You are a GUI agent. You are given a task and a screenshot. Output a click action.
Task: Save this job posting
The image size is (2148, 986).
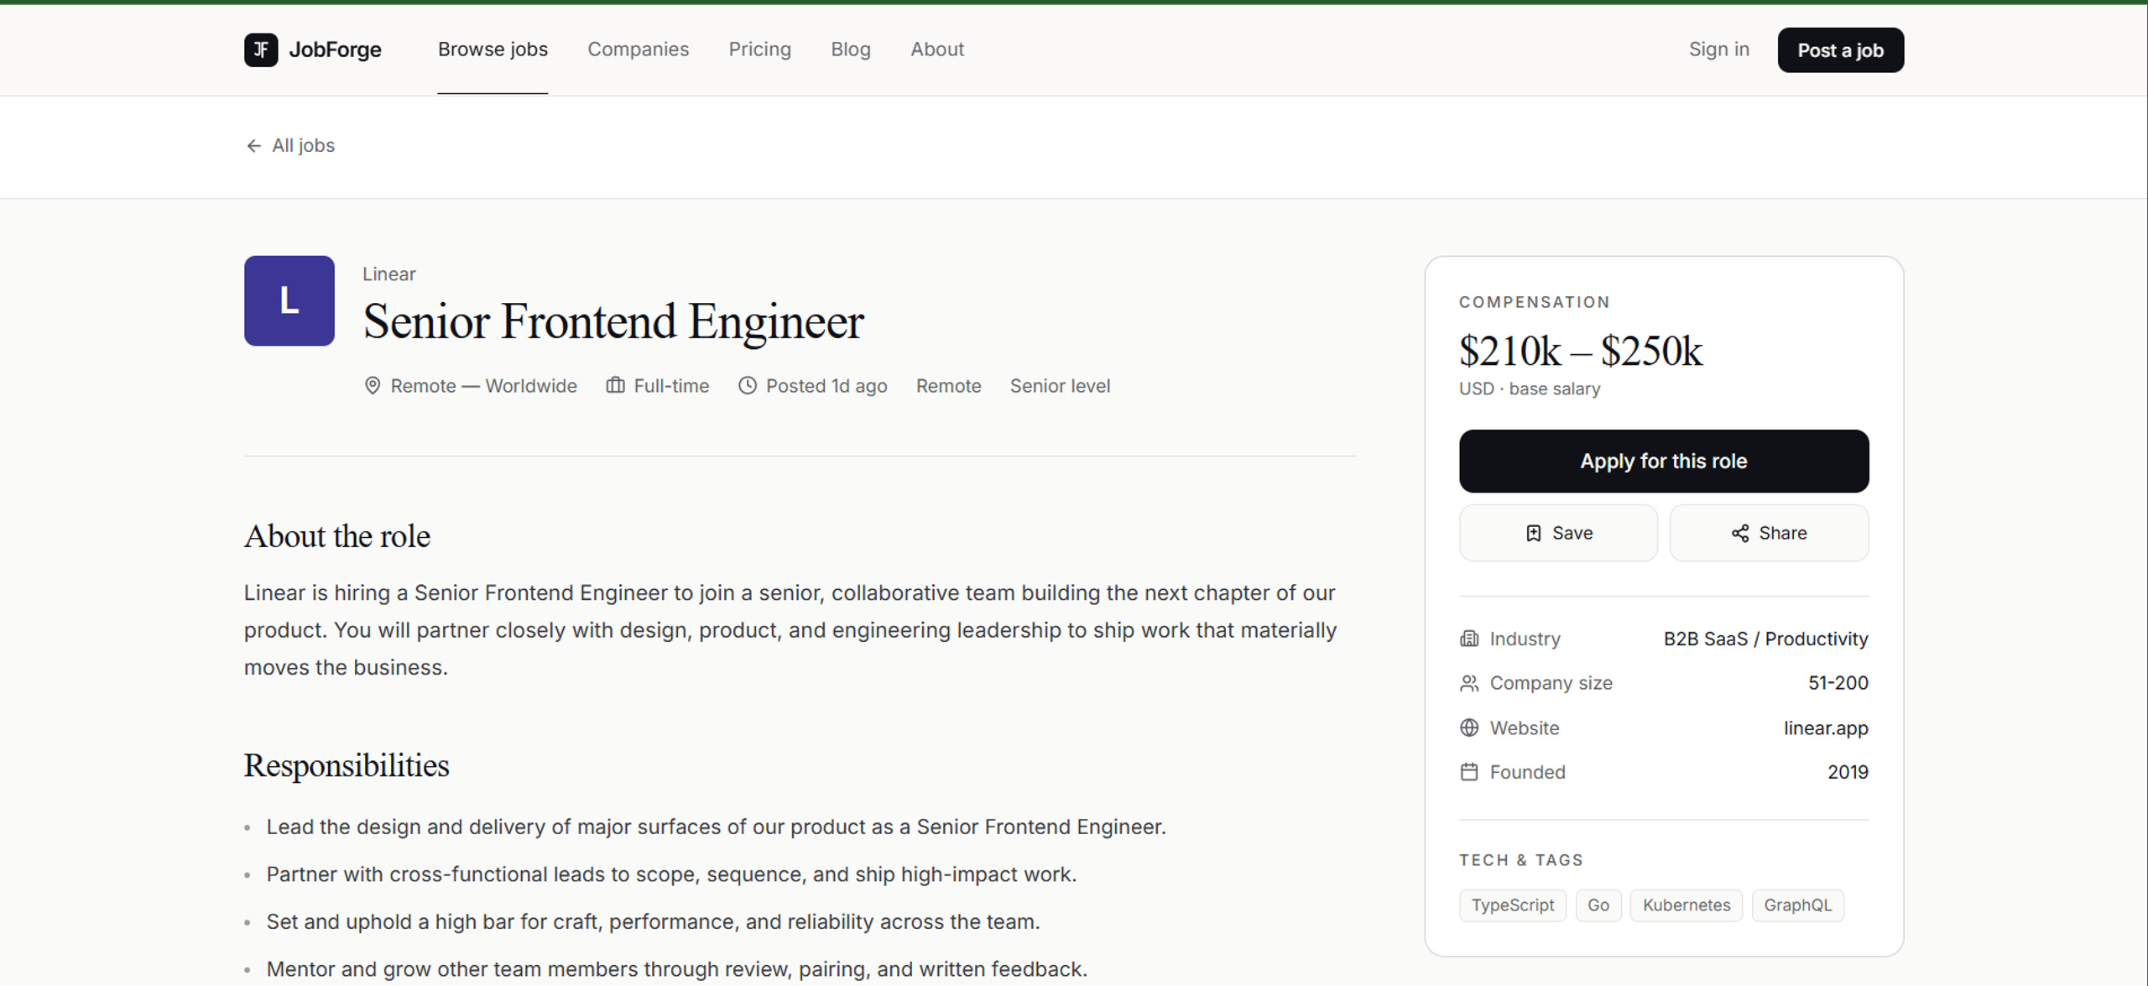(1558, 534)
